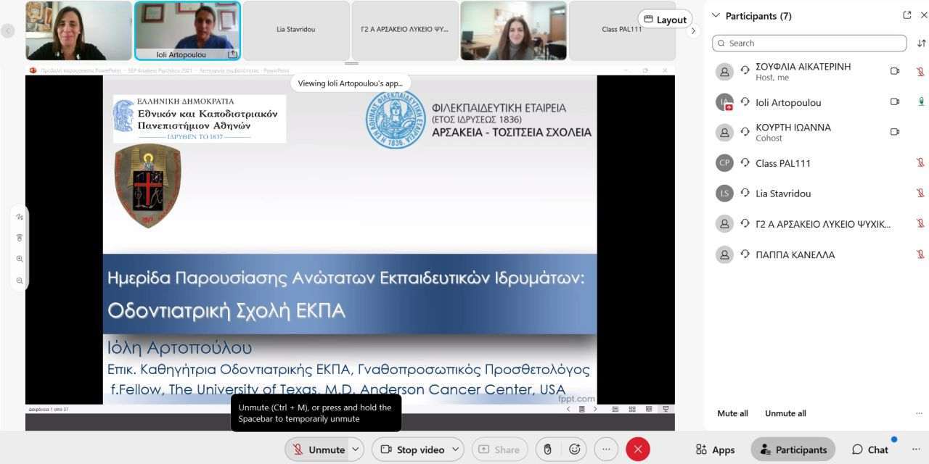
Task: Click the LS avatar of Lia Stavridou
Action: point(724,194)
